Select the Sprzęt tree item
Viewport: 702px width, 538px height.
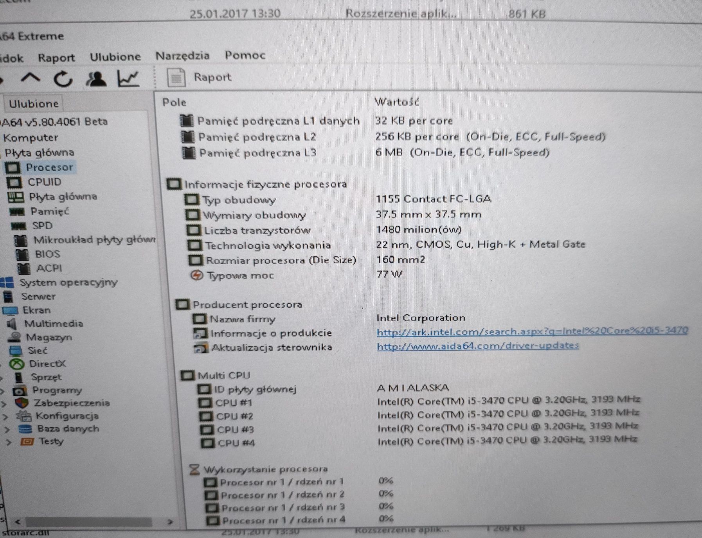click(x=46, y=377)
